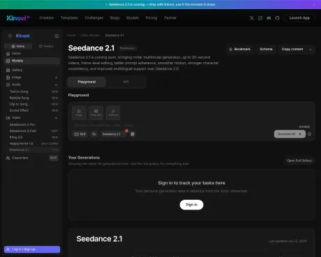This screenshot has width=321, height=257.
Task: Open Challenges in the top navigation
Action: pos(94,18)
